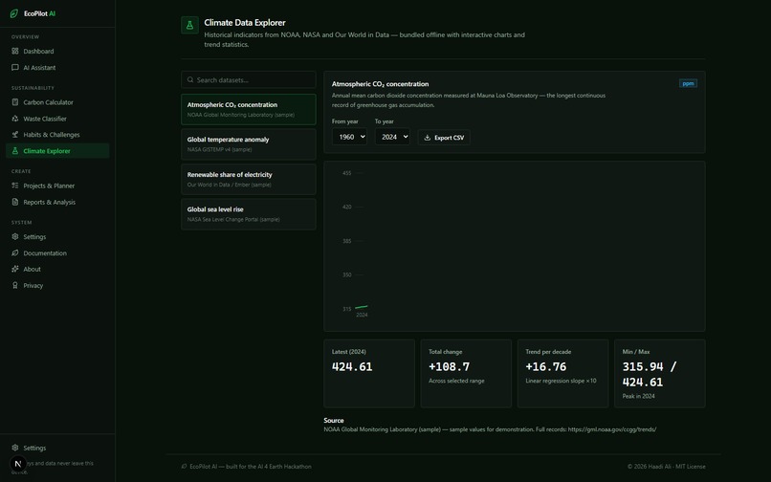
Task: Click the round N badge at bottom left
Action: (18, 463)
